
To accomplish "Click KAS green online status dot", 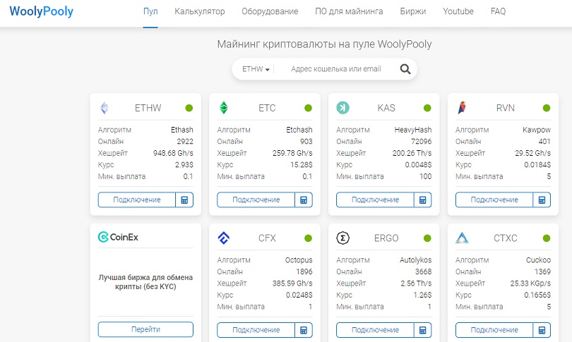I will pyautogui.click(x=427, y=108).
